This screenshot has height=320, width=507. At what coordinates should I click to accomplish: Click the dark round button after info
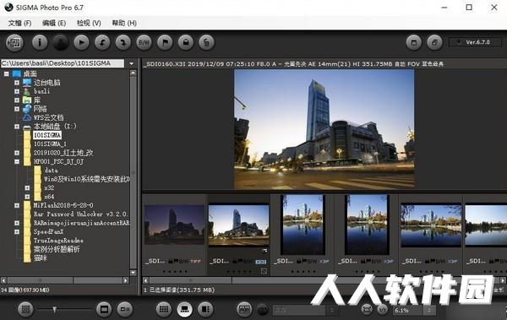tap(61, 42)
